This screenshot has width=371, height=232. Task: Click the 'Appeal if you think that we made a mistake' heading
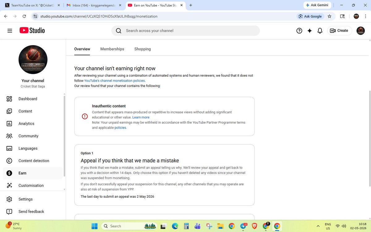pyautogui.click(x=130, y=161)
